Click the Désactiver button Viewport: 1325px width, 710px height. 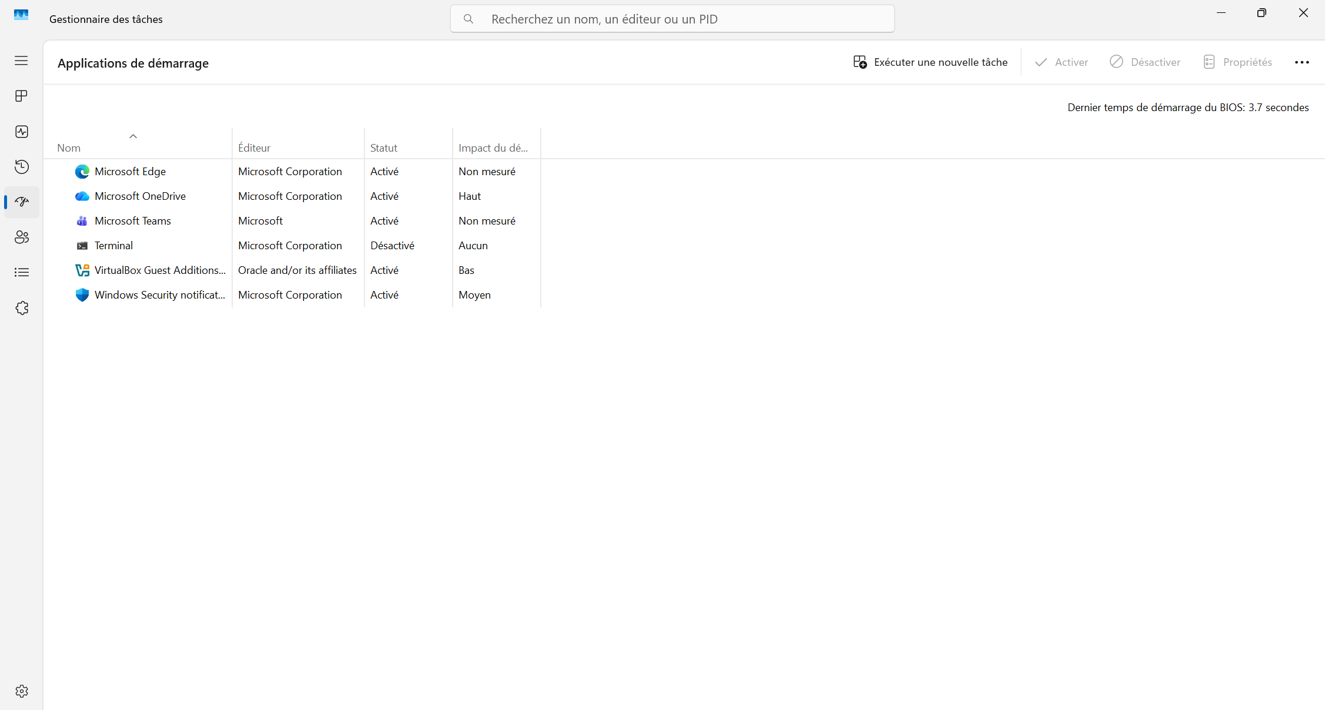(1145, 62)
